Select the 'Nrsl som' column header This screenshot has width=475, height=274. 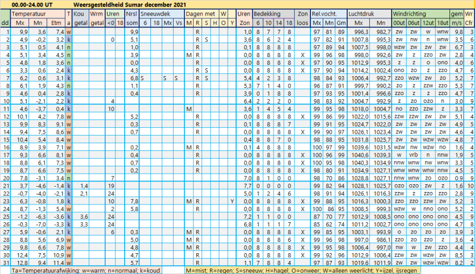[x=133, y=17]
